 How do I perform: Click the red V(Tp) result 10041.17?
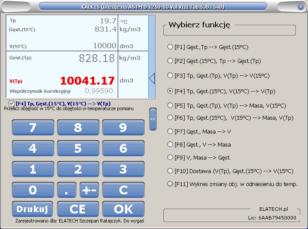87,81
